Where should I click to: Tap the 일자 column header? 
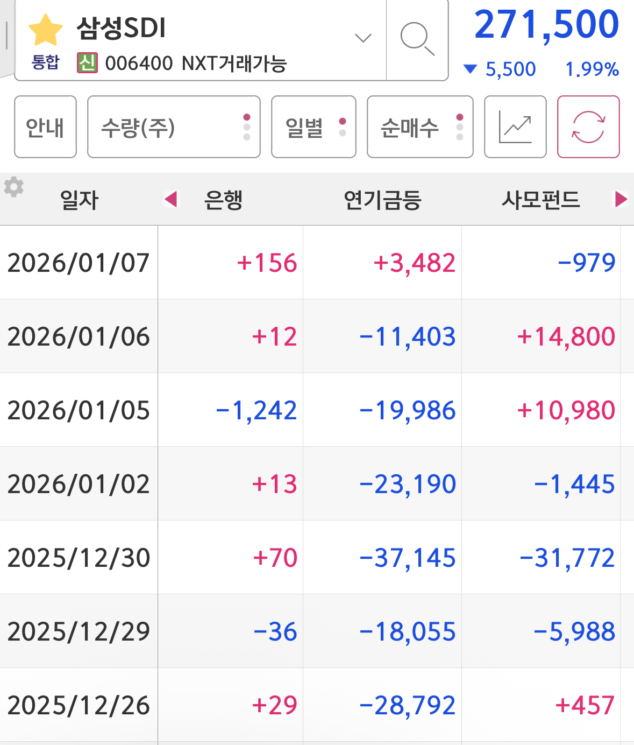click(80, 200)
